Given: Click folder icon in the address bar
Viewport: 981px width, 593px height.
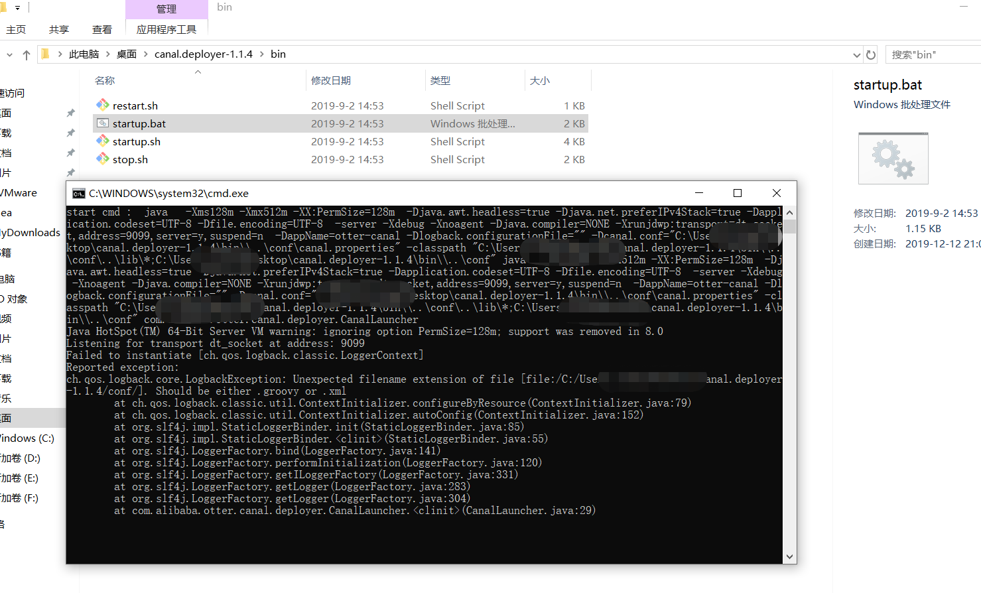Looking at the screenshot, I should 45,54.
